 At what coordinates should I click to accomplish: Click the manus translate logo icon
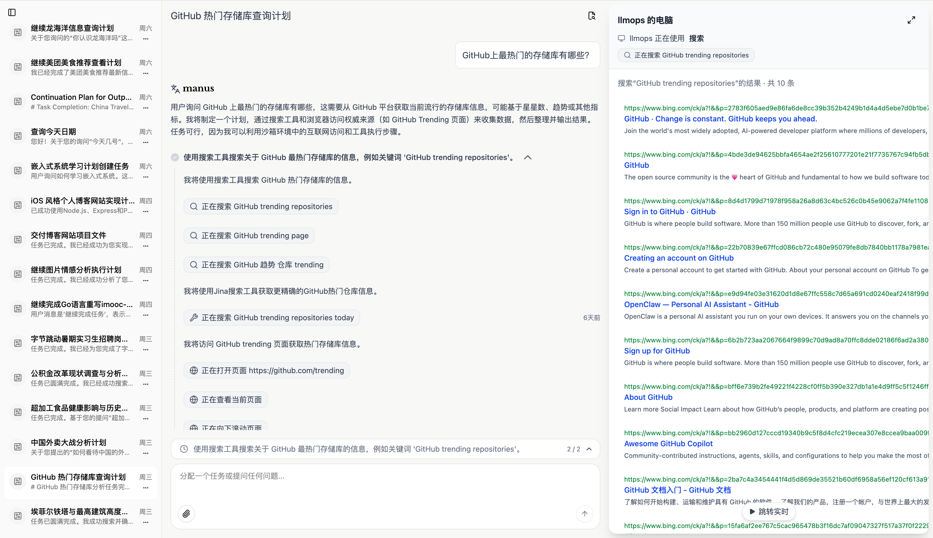(x=175, y=89)
